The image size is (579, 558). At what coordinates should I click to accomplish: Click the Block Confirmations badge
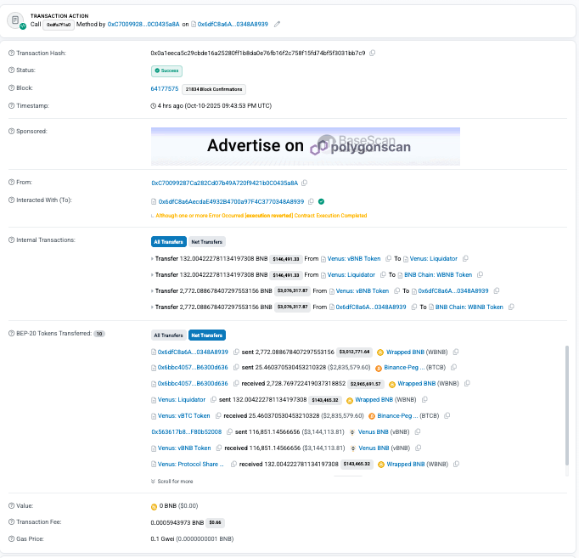pos(214,89)
